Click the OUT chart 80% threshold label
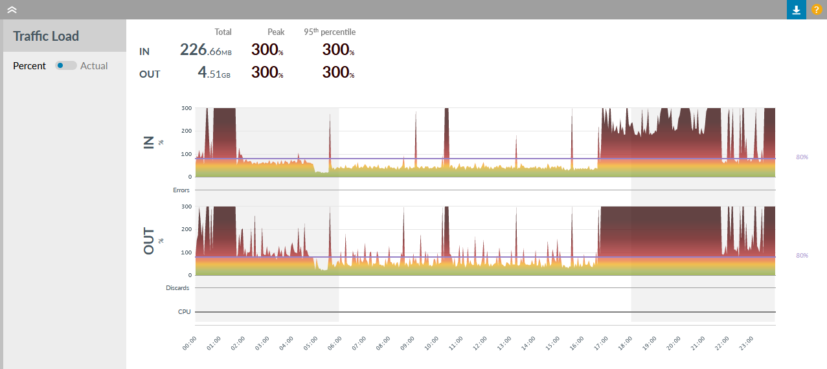Image resolution: width=827 pixels, height=369 pixels. 802,256
